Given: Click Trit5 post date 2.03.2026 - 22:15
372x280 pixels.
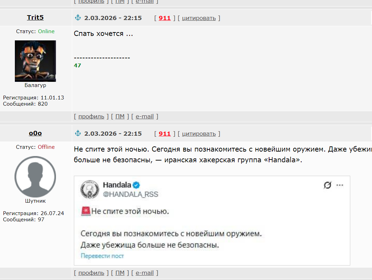Looking at the screenshot, I should tap(113, 18).
